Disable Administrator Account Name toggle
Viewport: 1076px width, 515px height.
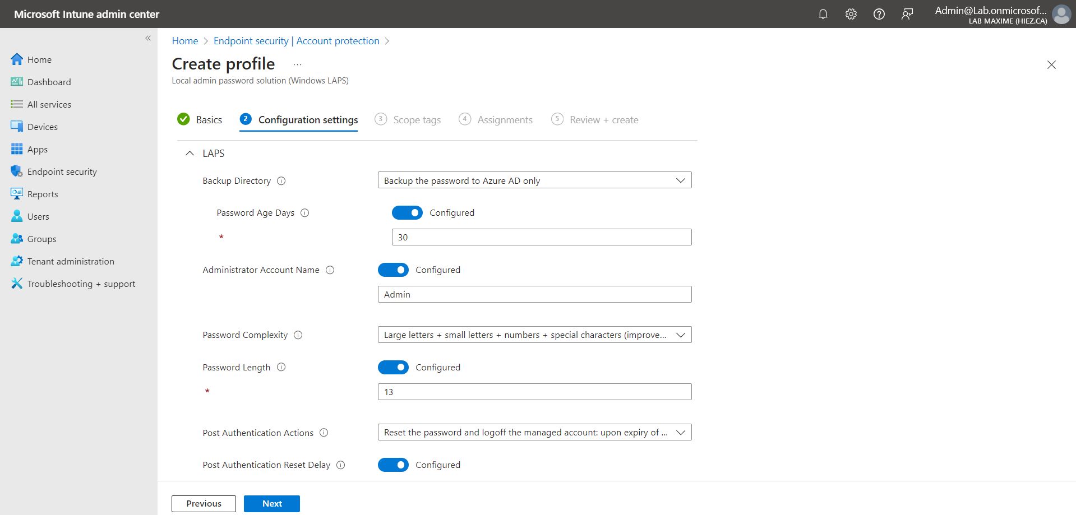pyautogui.click(x=393, y=270)
